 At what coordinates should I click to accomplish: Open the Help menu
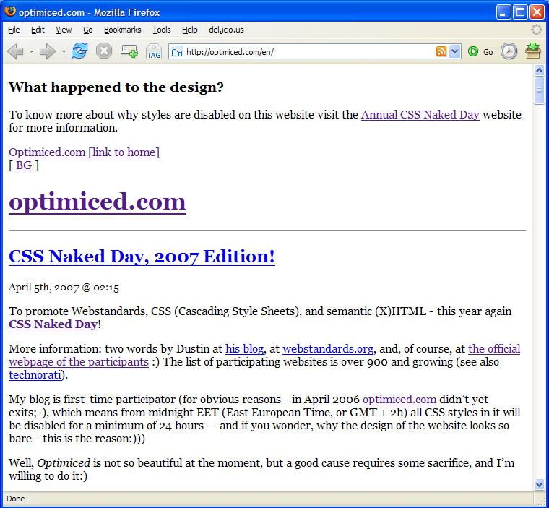(190, 30)
